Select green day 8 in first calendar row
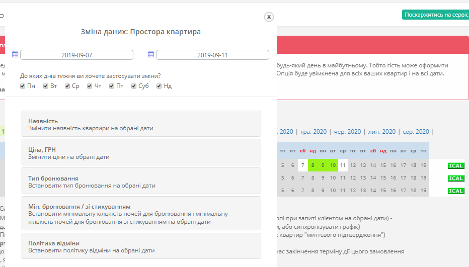Screen dimensions: 469x267 point(313,165)
